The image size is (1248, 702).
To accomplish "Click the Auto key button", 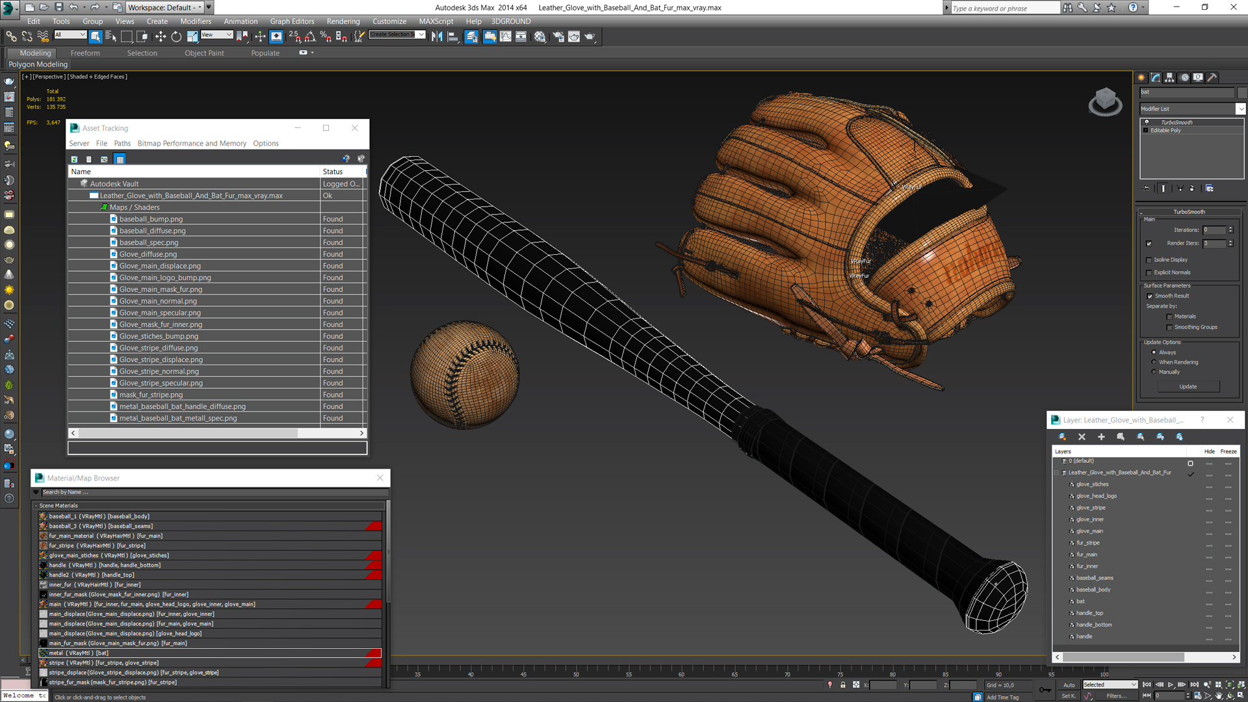I will coord(1069,685).
